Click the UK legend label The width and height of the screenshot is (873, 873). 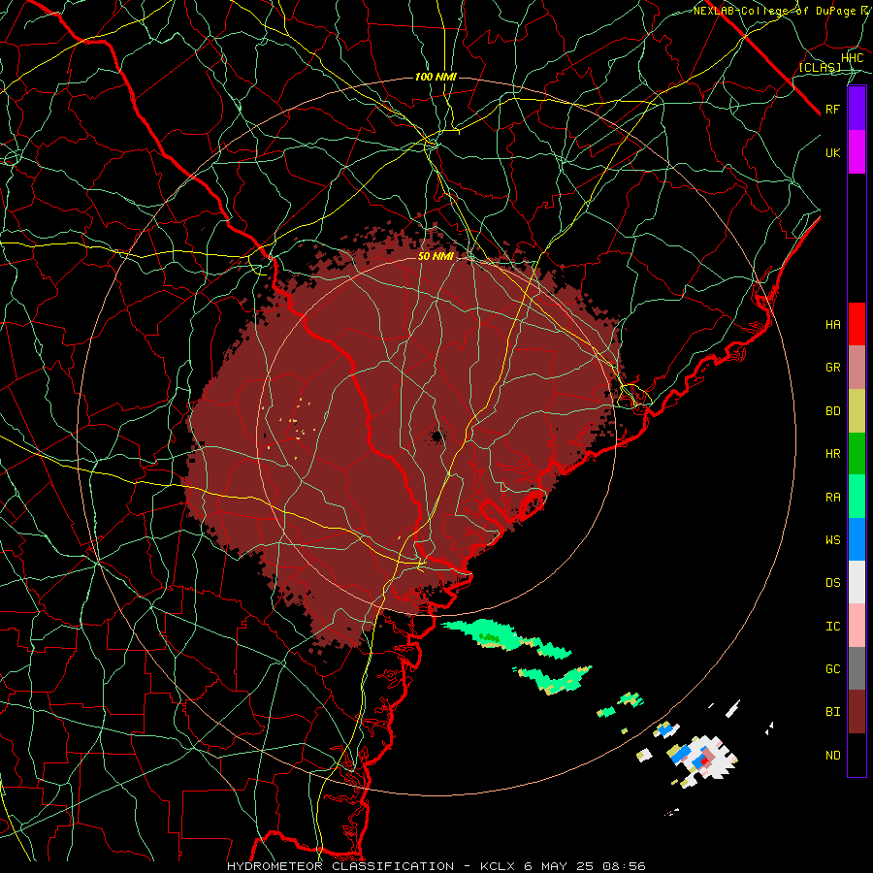833,152
